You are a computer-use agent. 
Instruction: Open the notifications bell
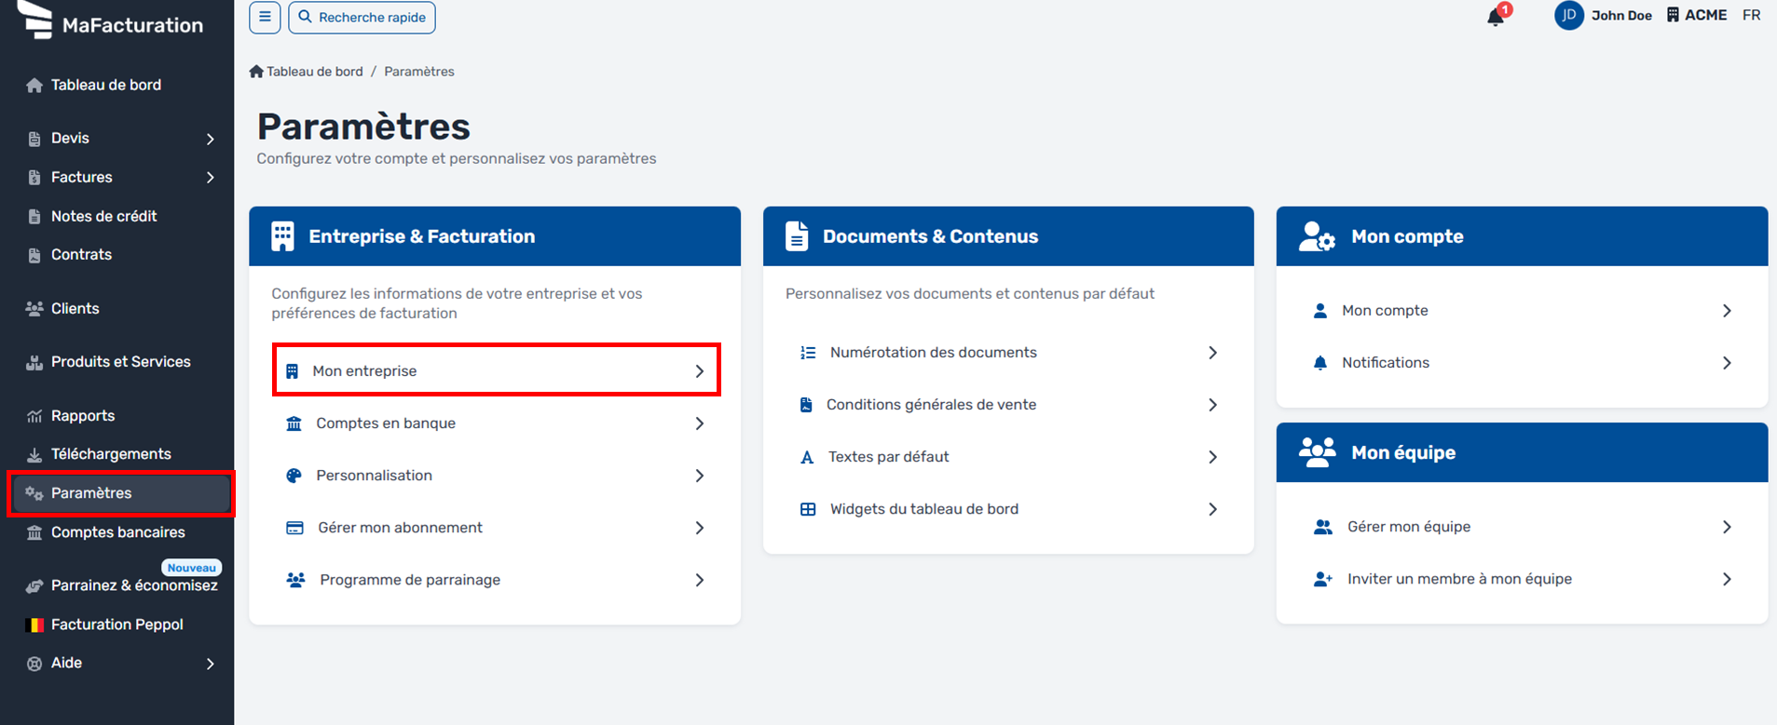click(x=1496, y=16)
